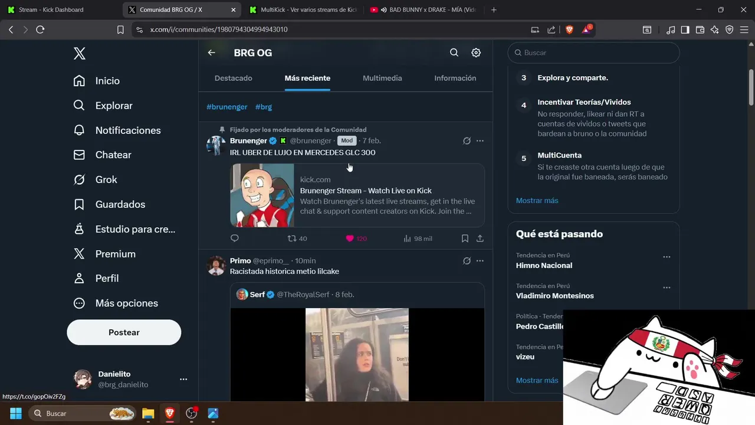The width and height of the screenshot is (755, 425).
Task: Open the Brave Rewards triangle icon
Action: pos(587,30)
